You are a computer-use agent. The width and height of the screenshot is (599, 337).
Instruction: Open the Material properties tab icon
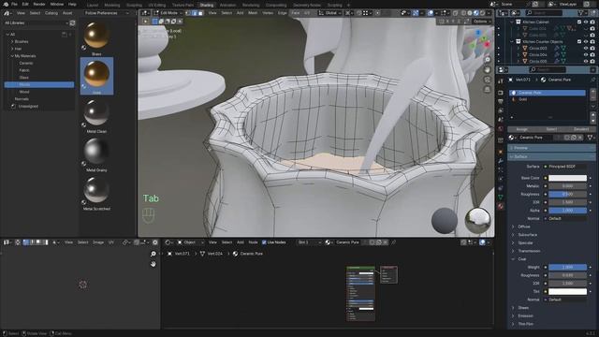[501, 206]
